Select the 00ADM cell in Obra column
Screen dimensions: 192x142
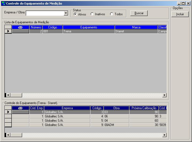coord(116,125)
